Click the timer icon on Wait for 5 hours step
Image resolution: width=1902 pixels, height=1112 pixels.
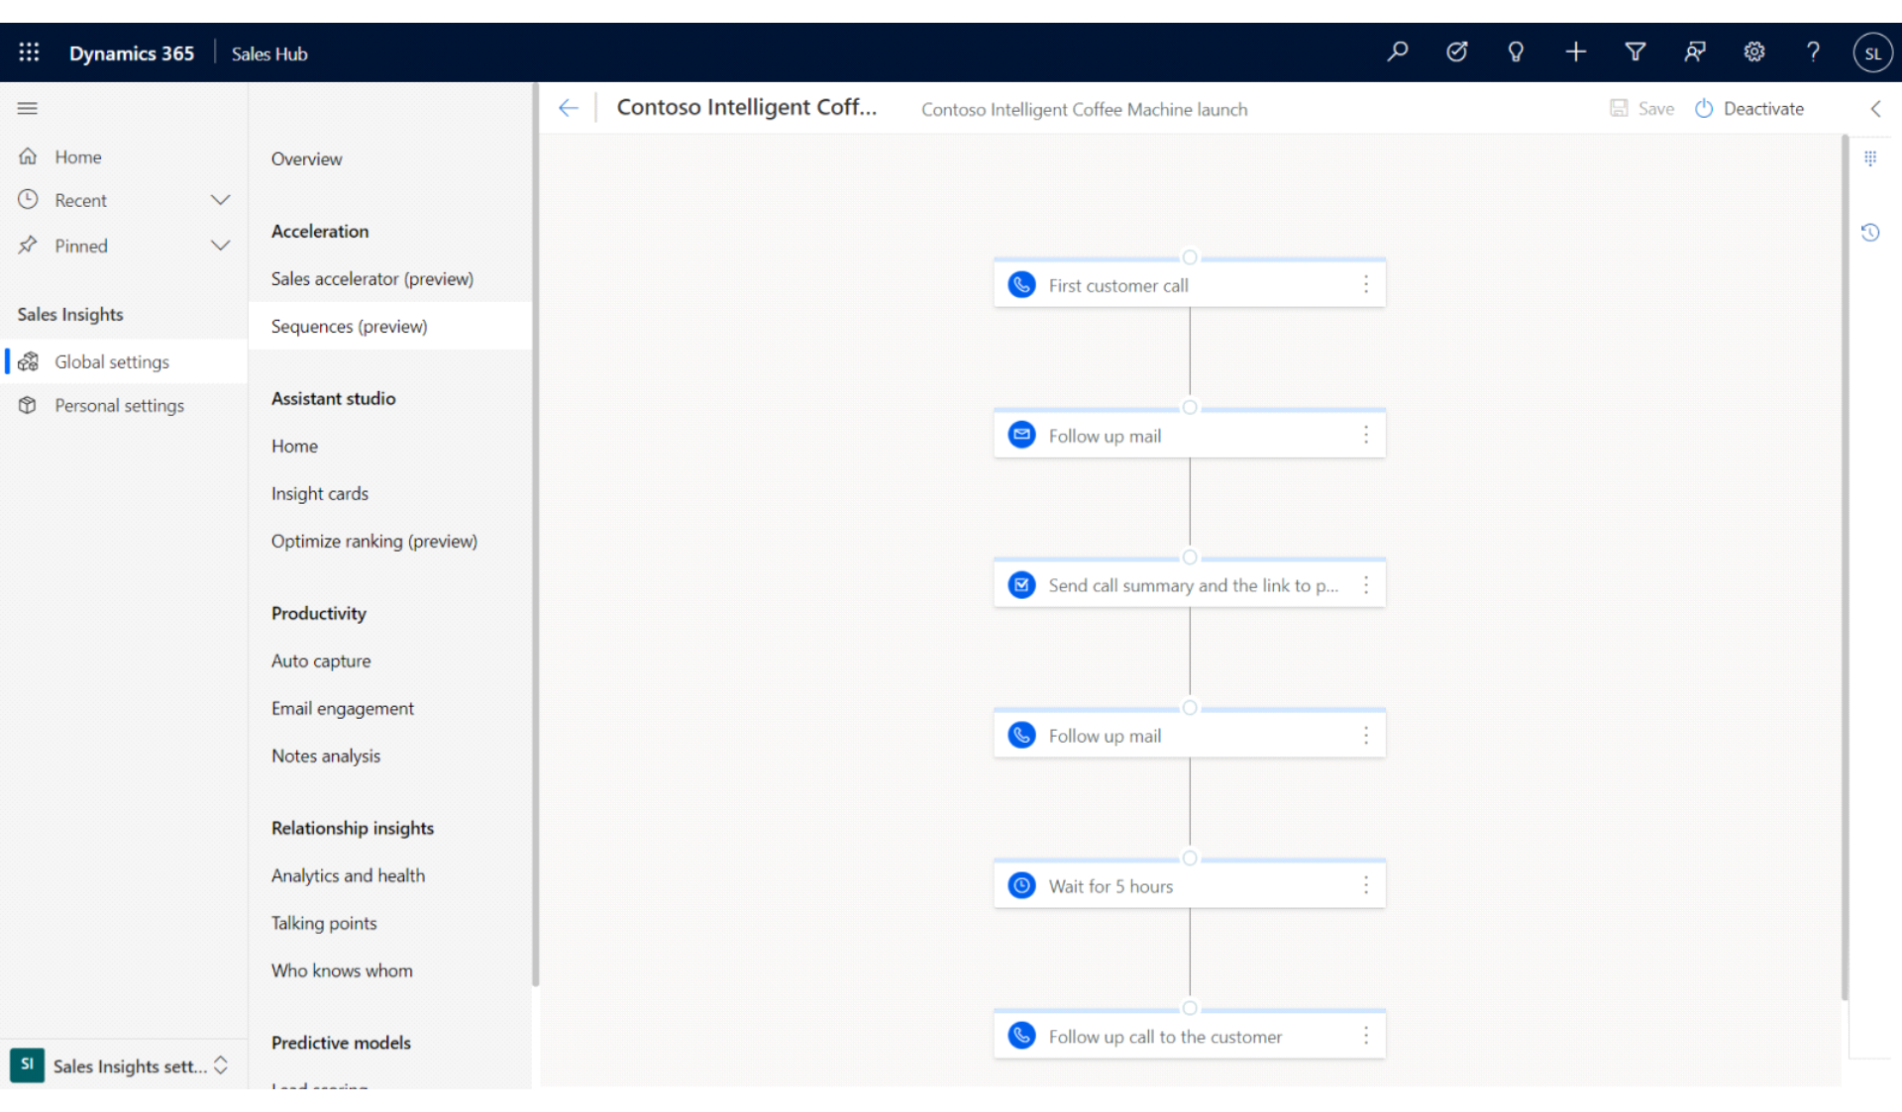tap(1021, 885)
